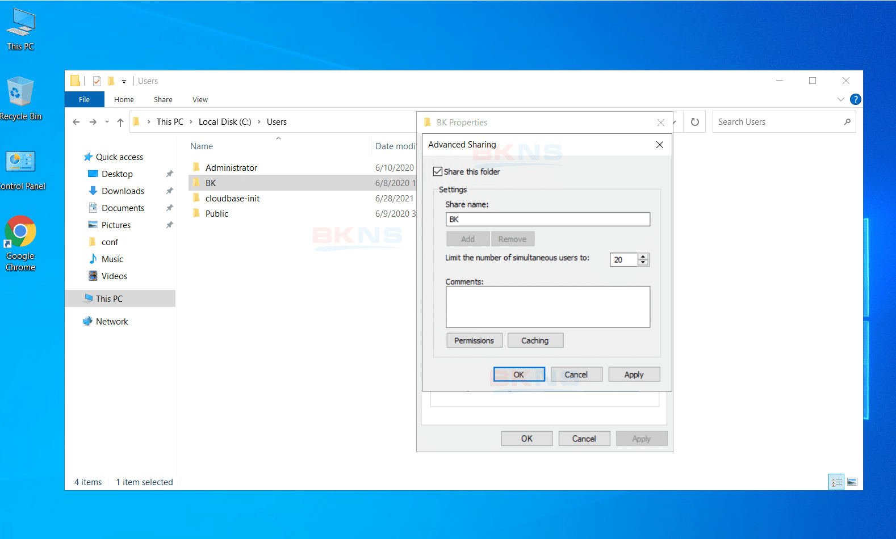The image size is (896, 539).
Task: Open Permissions in Advanced Sharing
Action: [474, 340]
